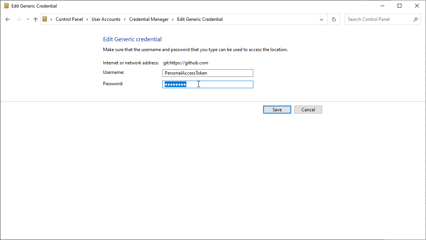The height and width of the screenshot is (240, 426).
Task: Click the forward navigation arrow
Action: (x=19, y=19)
